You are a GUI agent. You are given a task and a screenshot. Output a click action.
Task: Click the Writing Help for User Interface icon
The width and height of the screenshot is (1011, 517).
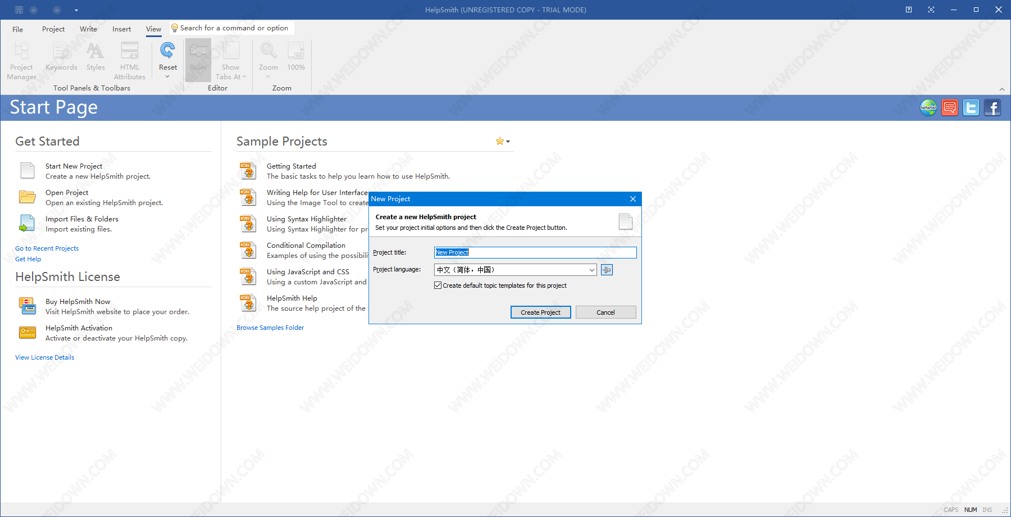pos(248,197)
